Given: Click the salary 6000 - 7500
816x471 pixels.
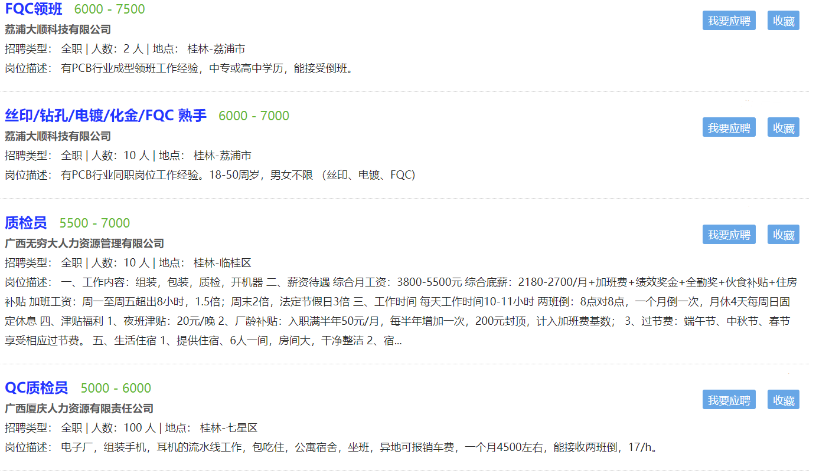Looking at the screenshot, I should pyautogui.click(x=109, y=9).
